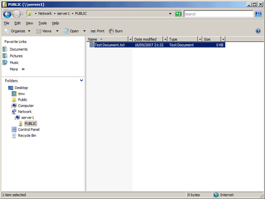This screenshot has height=199, width=265.
Task: Open the View menu
Action: point(29,23)
